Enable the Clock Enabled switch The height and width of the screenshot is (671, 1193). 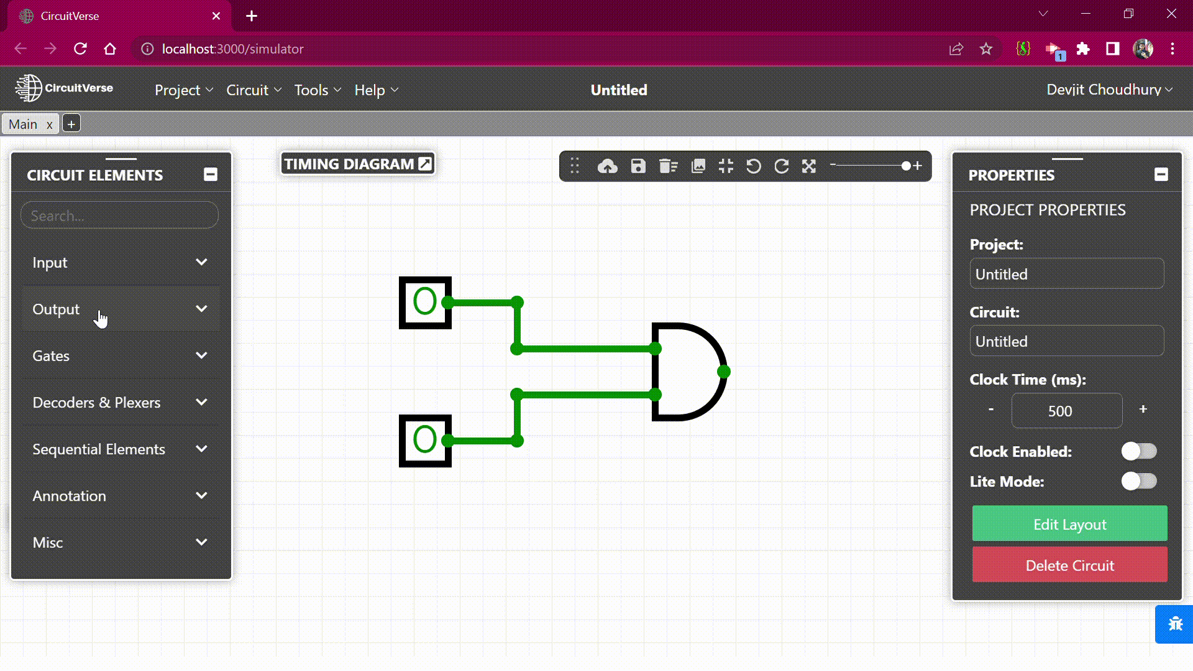coord(1138,452)
